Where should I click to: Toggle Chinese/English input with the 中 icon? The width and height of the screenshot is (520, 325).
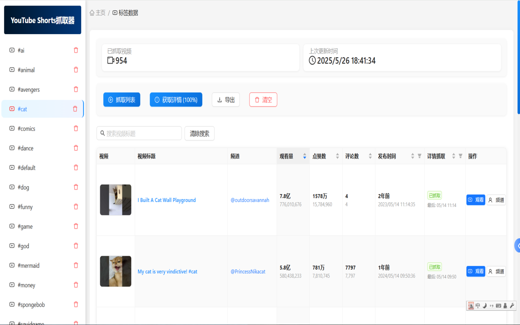click(478, 305)
